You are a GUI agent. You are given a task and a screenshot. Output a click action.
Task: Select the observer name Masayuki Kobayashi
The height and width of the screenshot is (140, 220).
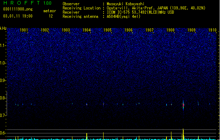[x=126, y=4]
